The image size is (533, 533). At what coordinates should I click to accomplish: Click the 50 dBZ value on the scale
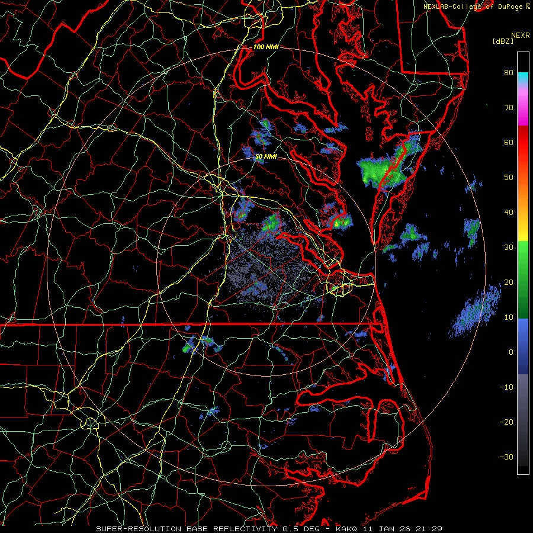coord(509,178)
